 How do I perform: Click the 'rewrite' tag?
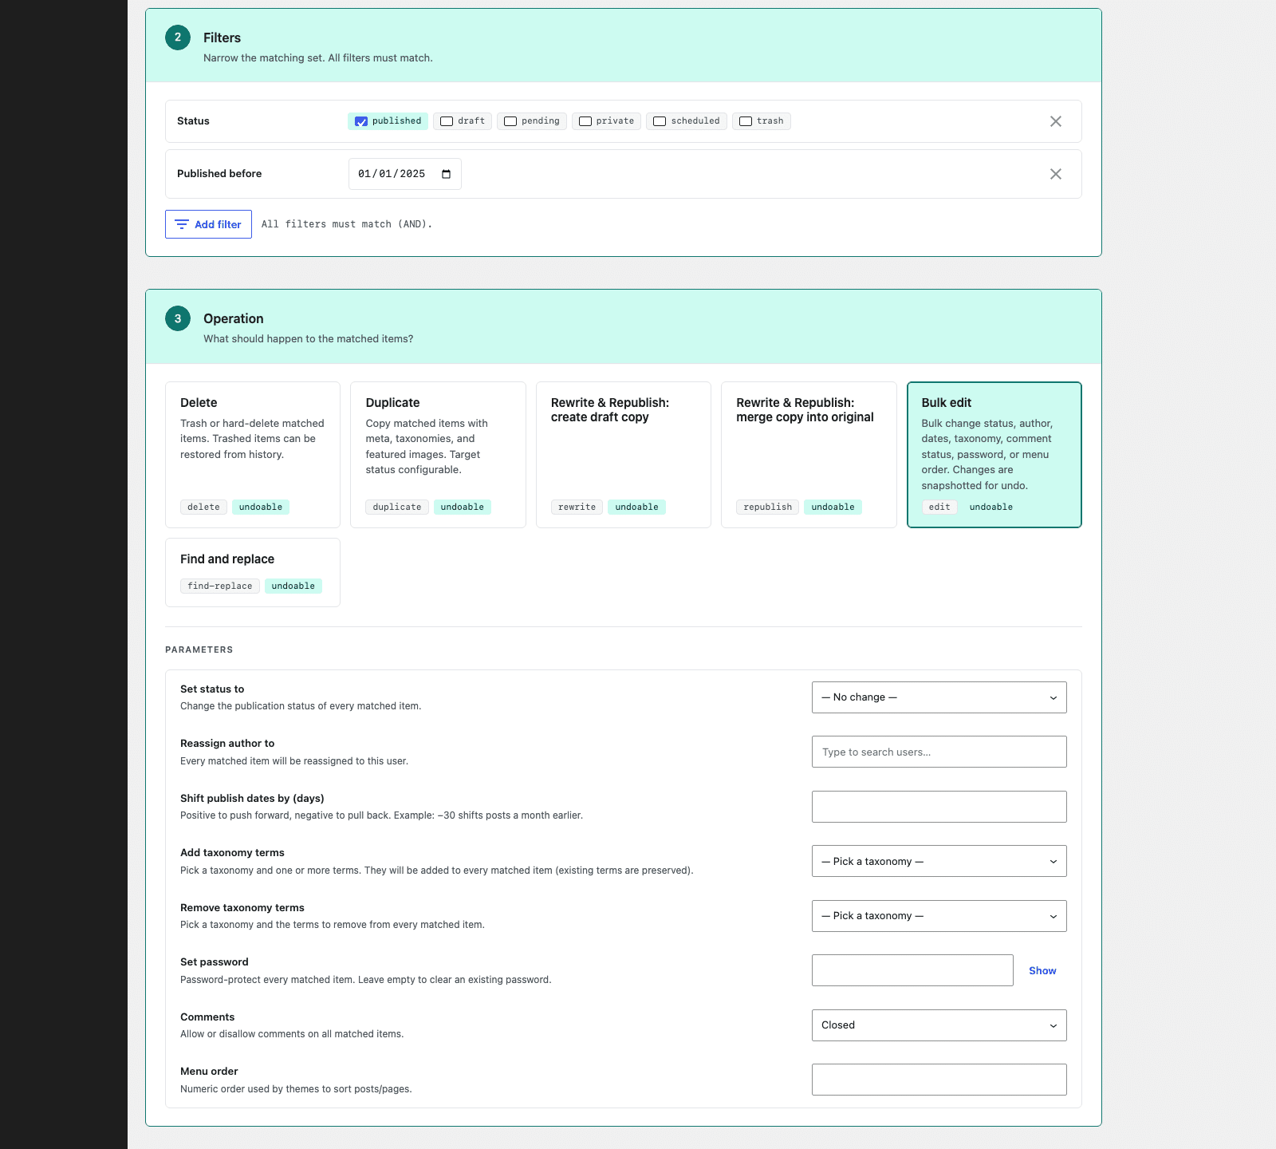(x=577, y=507)
